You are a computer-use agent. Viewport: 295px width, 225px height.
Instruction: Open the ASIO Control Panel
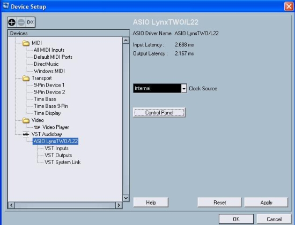(x=159, y=112)
